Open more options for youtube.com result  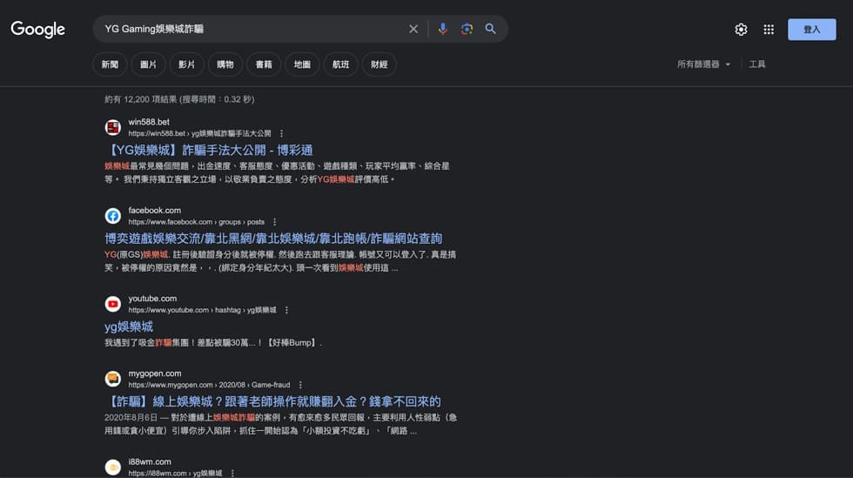286,310
